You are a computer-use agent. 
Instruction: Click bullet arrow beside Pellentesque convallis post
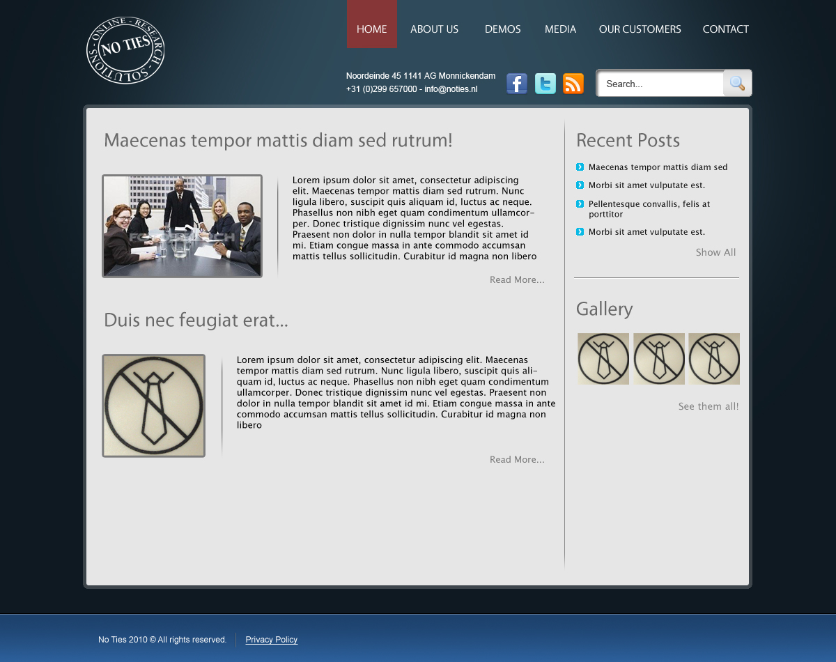click(580, 203)
